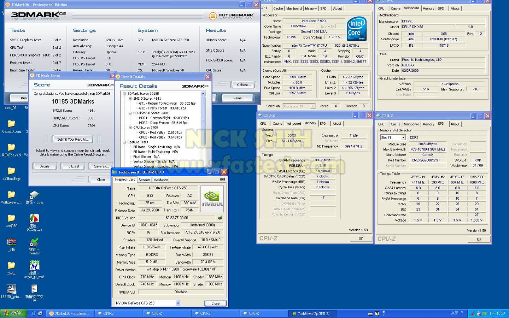This screenshot has height=318, width=509.
Task: Click the Save as button in 3DMark Score
Action: click(101, 166)
